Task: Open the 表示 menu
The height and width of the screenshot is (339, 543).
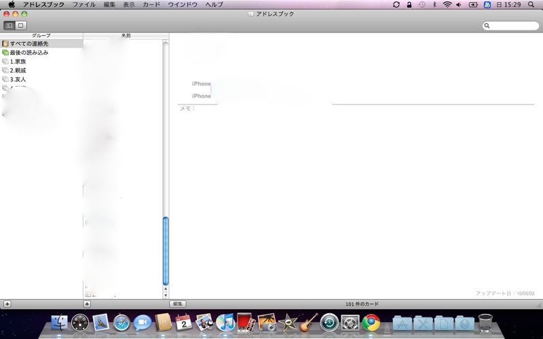Action: (129, 5)
